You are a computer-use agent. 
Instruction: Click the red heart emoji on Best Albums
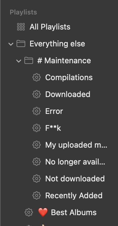coord(43,212)
